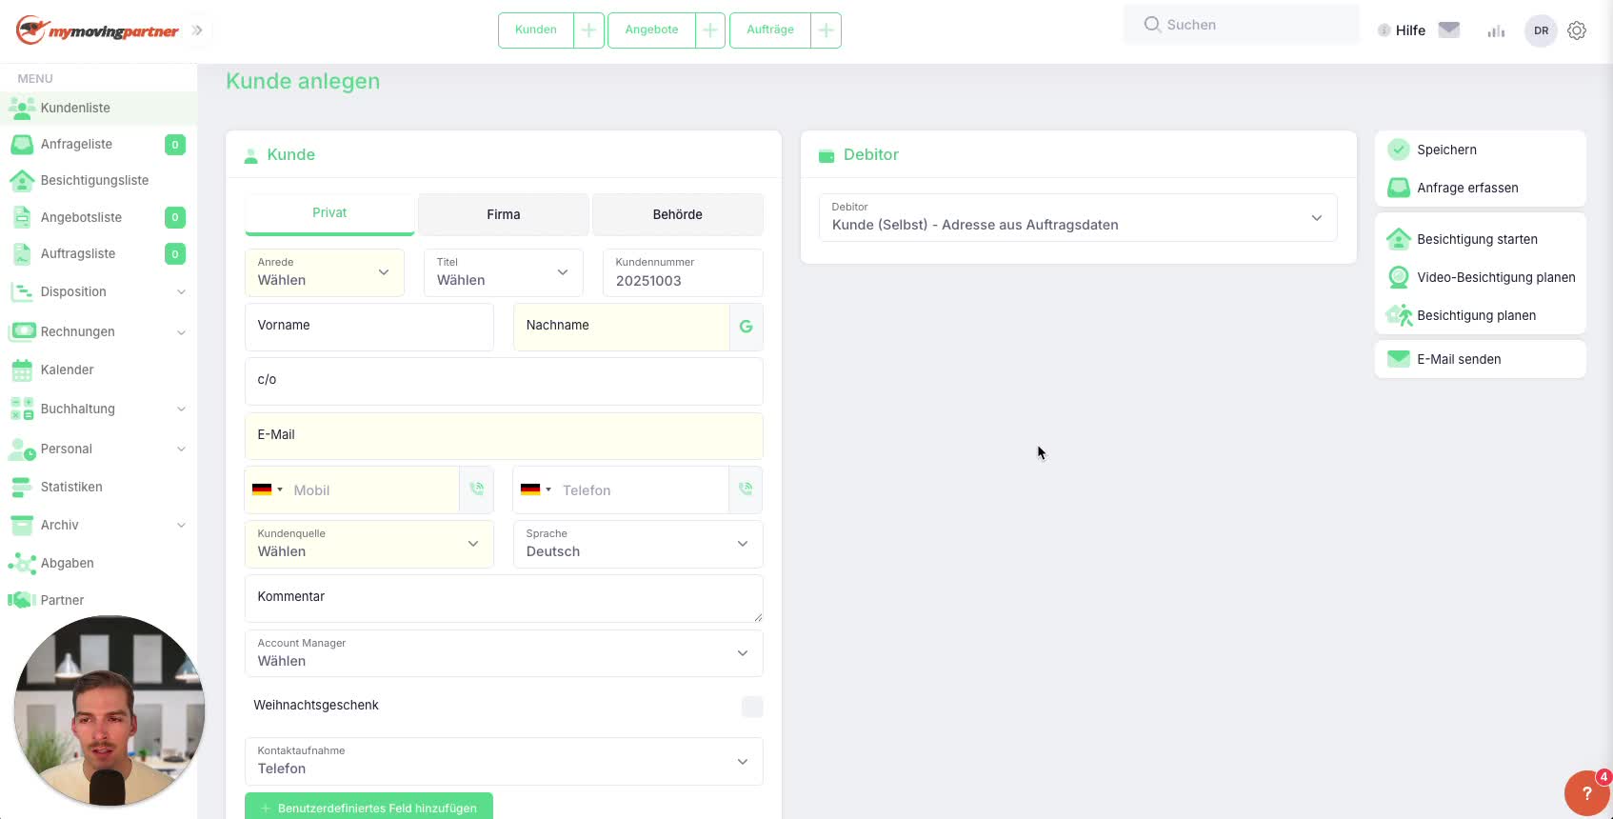Open the Auftragsliste document icon
Image resolution: width=1613 pixels, height=819 pixels.
point(22,253)
